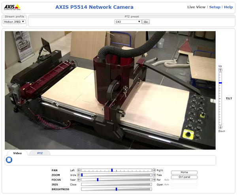Click on the BRIGHTNESS slider bar
Viewport: 237px width, 195px height.
coord(117,189)
